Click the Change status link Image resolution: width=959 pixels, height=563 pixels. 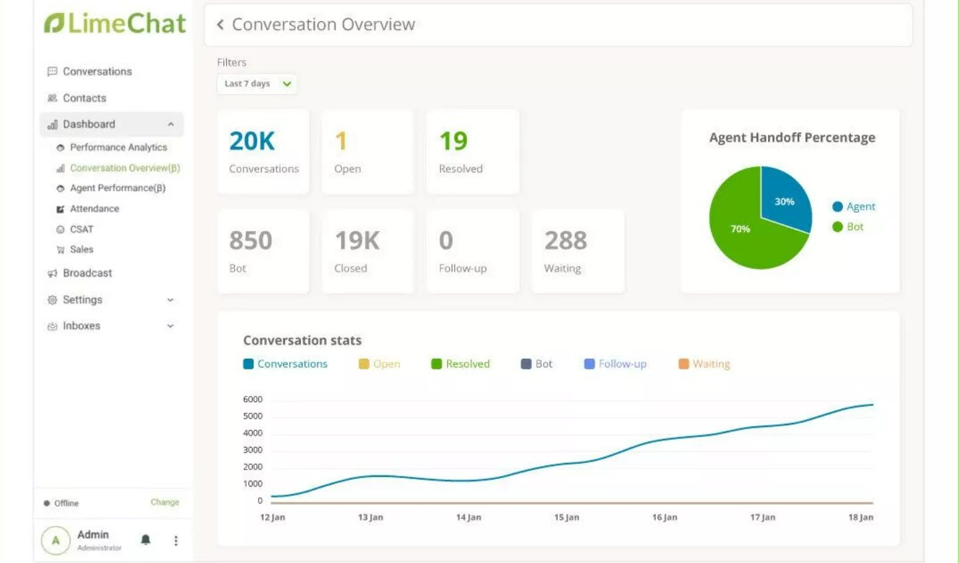pos(164,502)
